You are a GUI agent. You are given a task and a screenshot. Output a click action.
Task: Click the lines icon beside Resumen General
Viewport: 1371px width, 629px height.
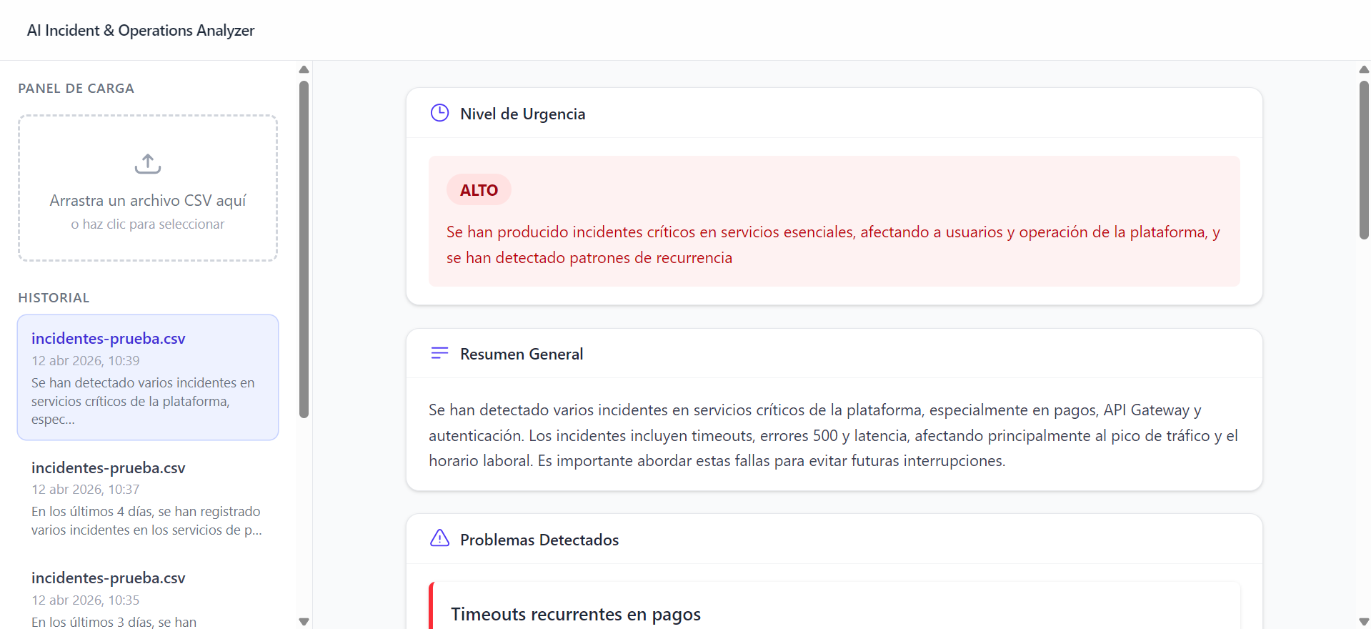click(439, 353)
